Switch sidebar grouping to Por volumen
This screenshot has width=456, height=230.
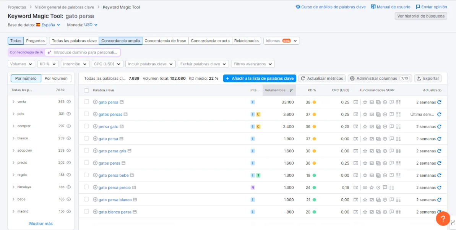tap(56, 78)
